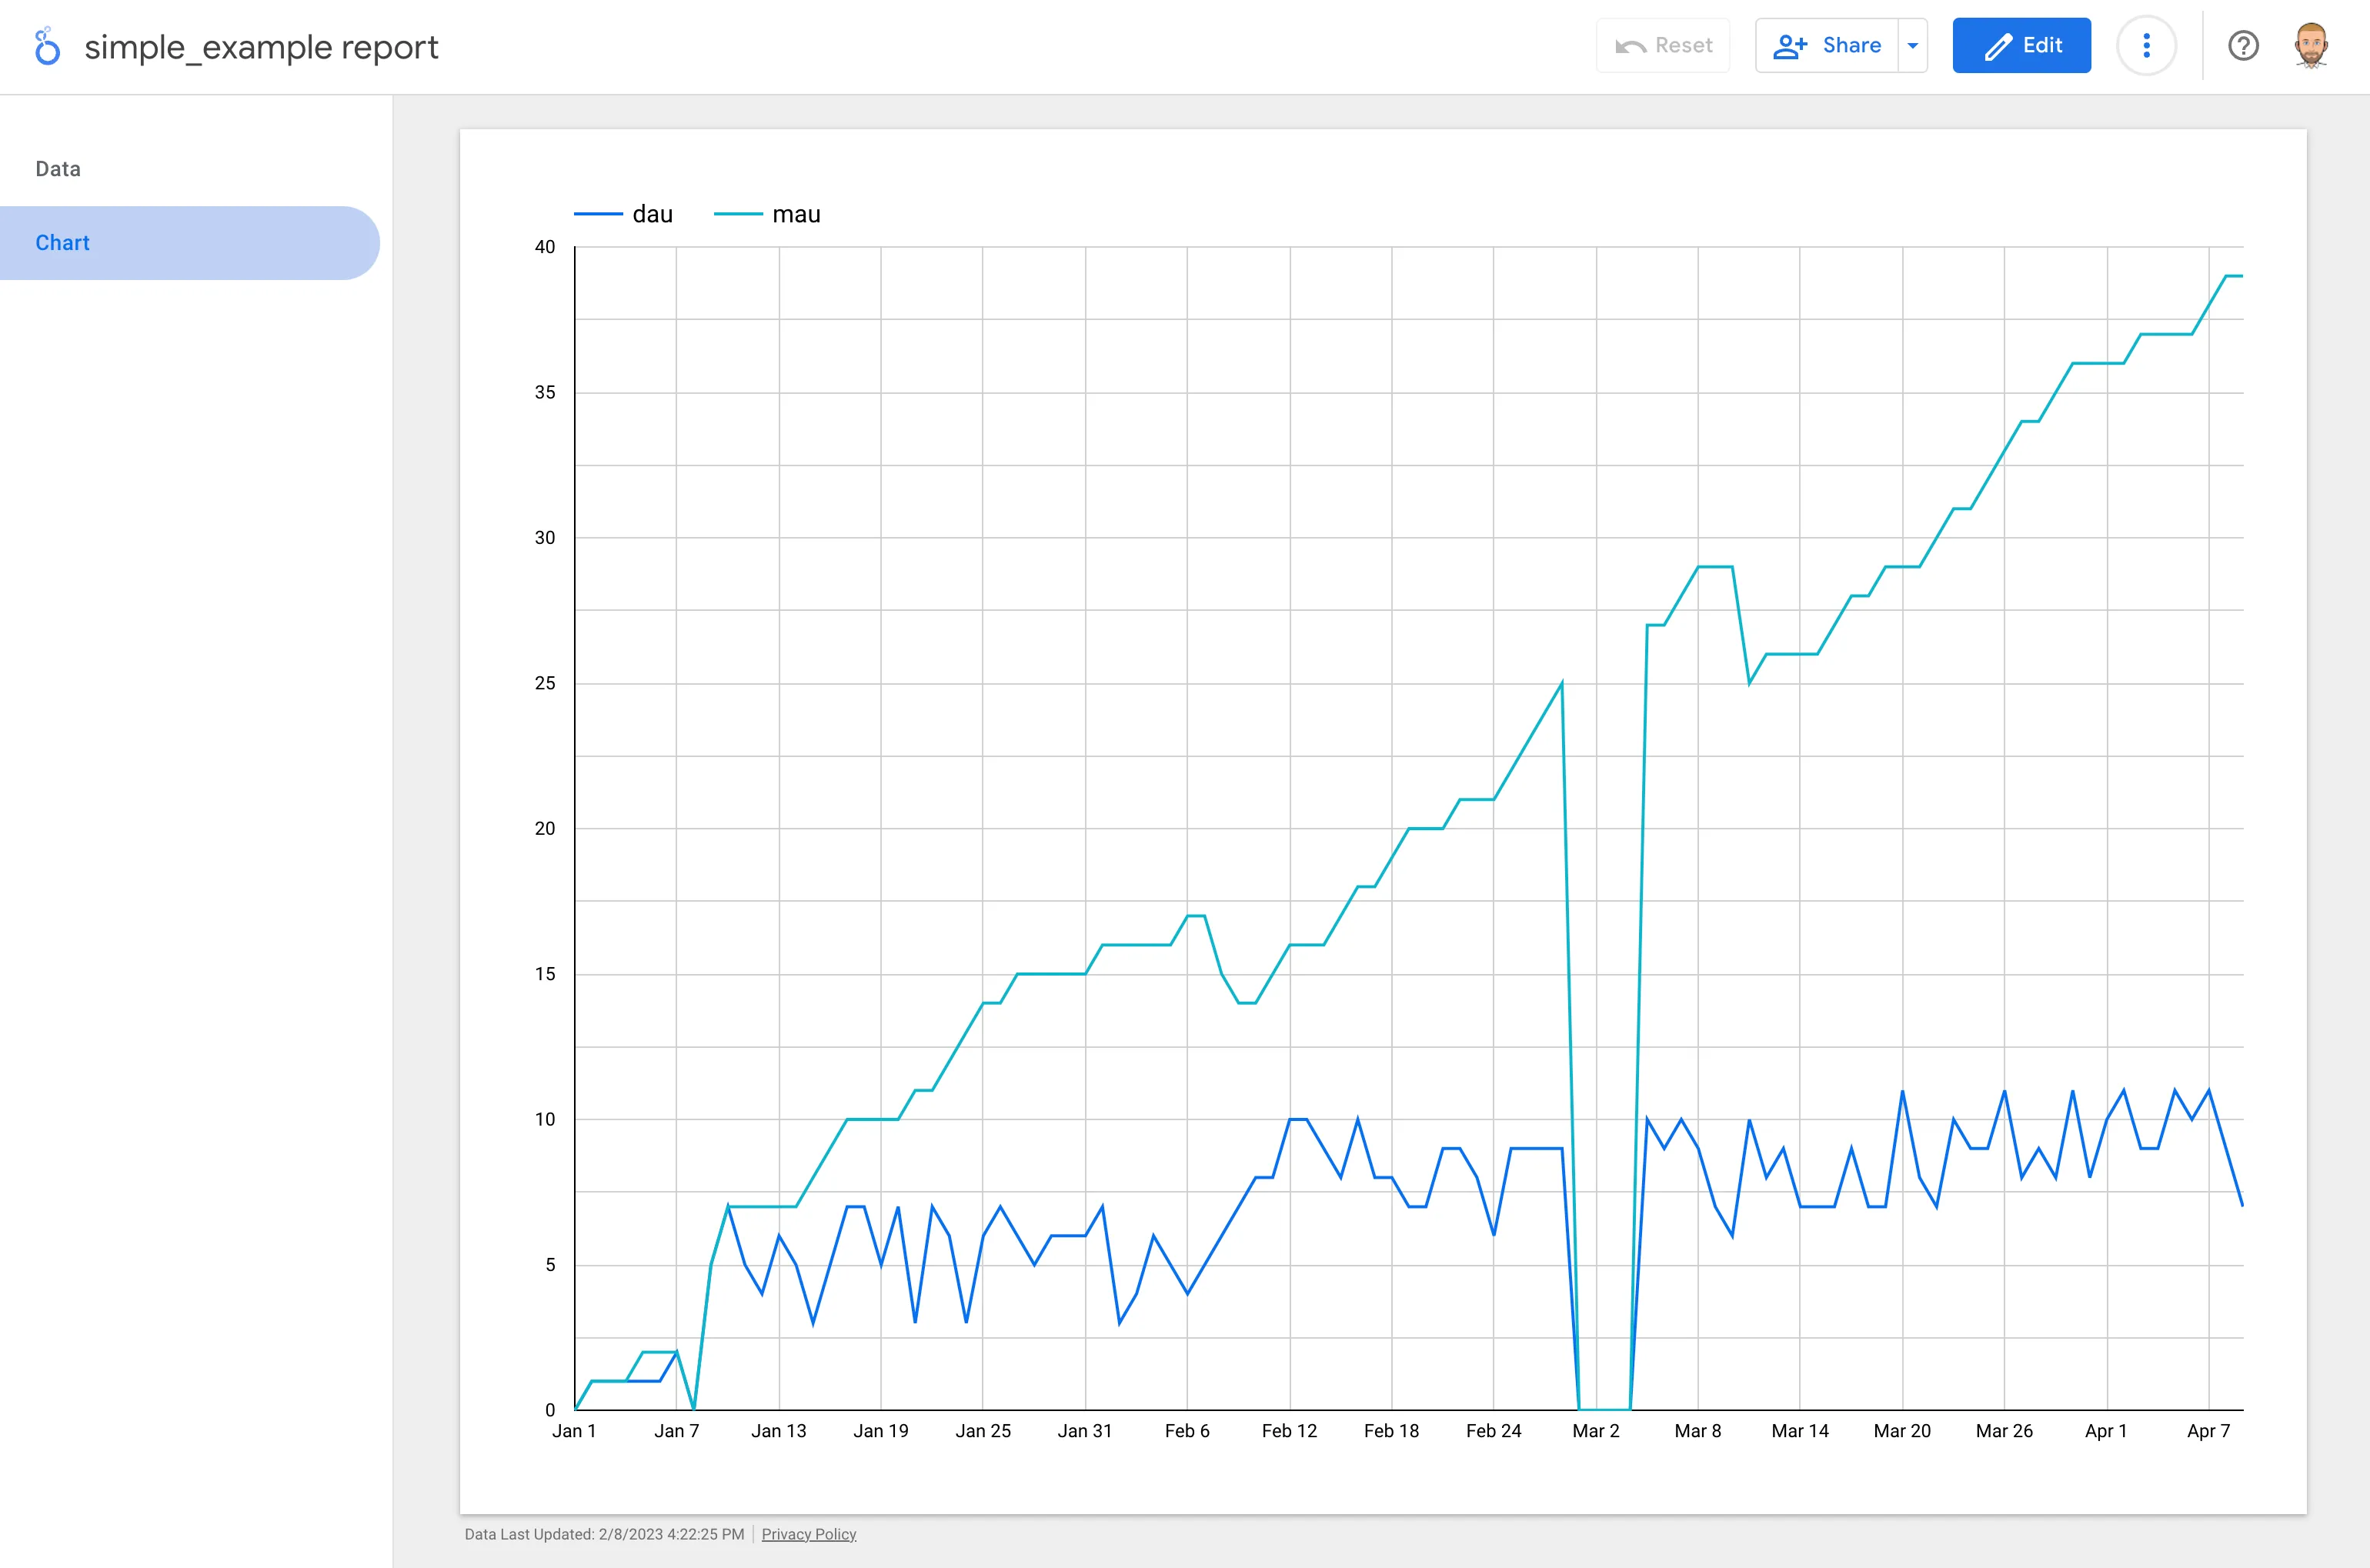This screenshot has width=2370, height=1568.
Task: Click the mau legend teal line swatch
Action: (738, 214)
